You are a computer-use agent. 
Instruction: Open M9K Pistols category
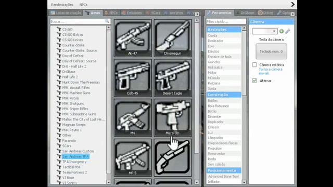(x=71, y=98)
